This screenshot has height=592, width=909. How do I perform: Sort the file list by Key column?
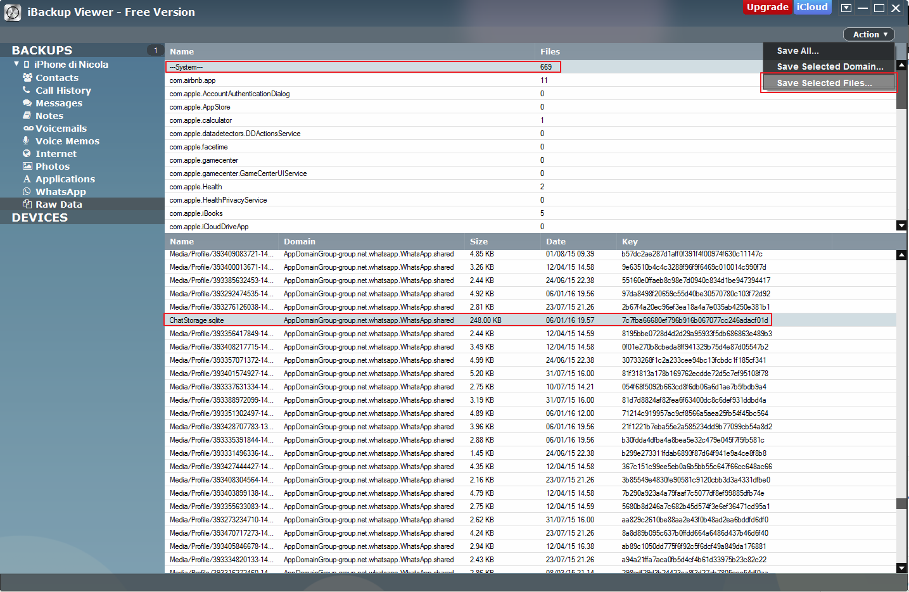(x=724, y=241)
